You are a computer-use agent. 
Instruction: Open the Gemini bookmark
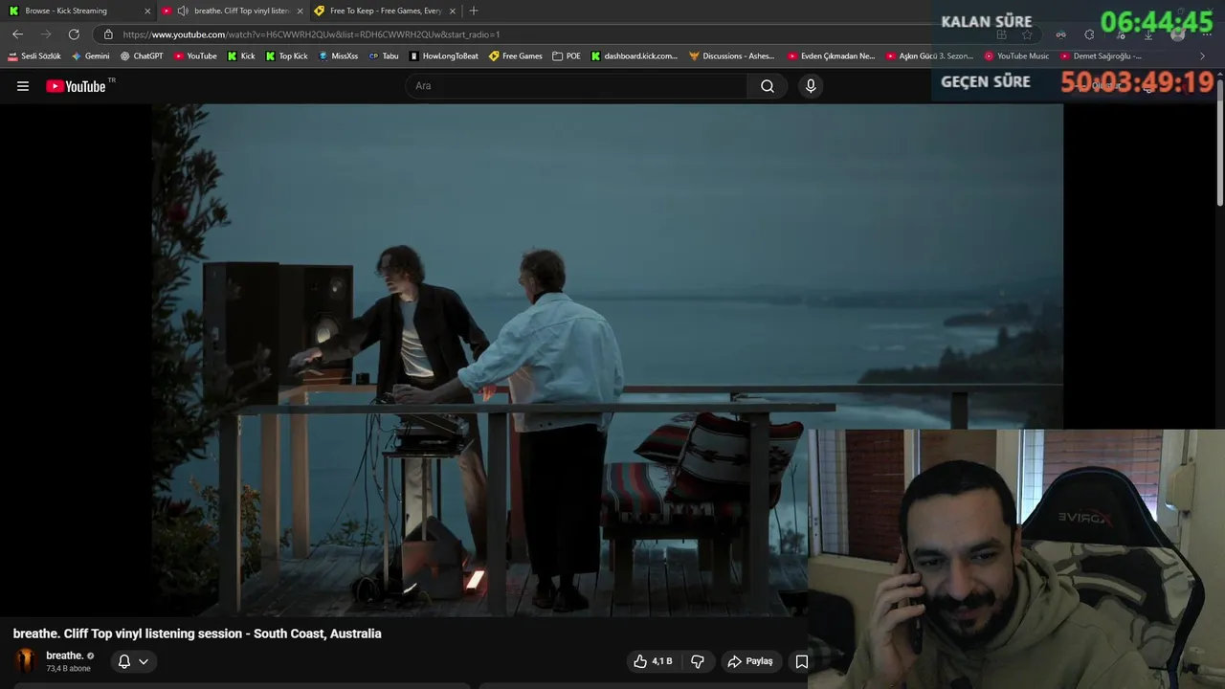click(91, 56)
